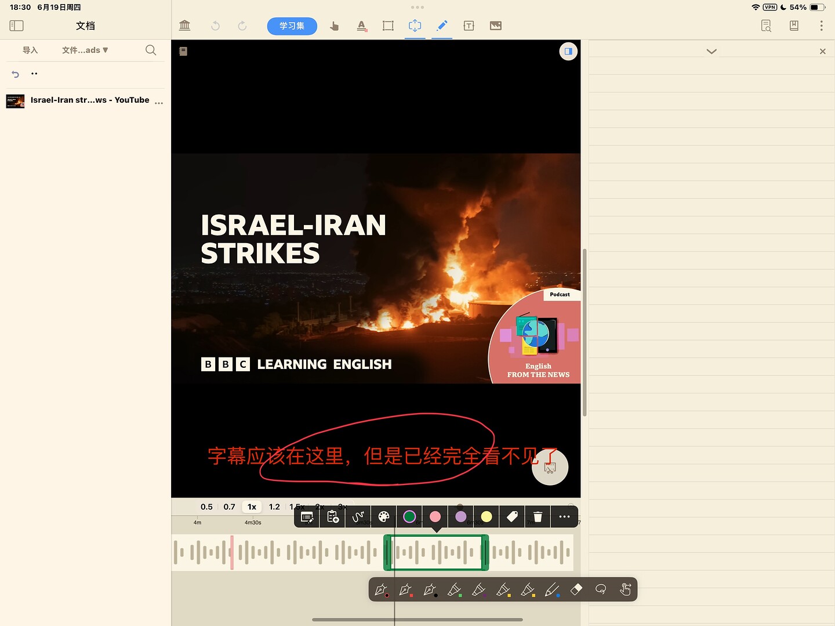Open the document search icon at top right
Screen dimensions: 835x626
766,26
